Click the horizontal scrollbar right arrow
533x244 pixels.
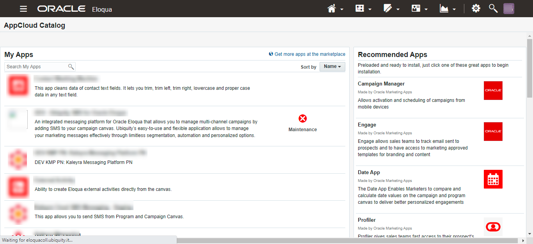point(524,240)
